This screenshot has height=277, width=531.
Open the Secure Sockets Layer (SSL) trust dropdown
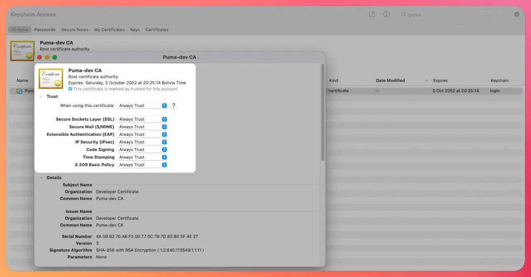tap(142, 119)
